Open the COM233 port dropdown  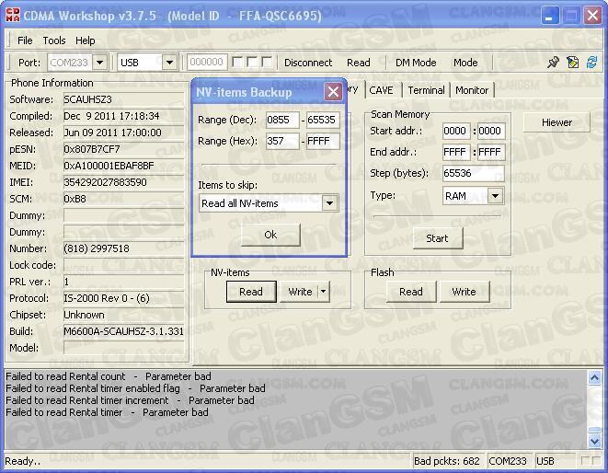[99, 63]
